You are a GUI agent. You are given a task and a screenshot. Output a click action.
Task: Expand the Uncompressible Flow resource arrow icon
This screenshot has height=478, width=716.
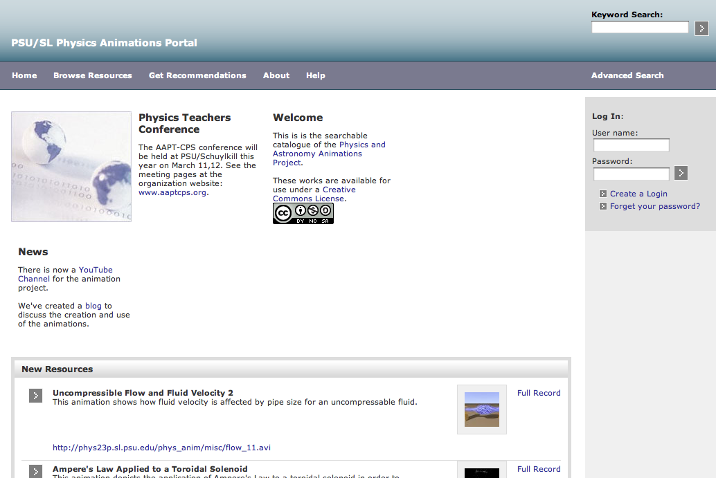pyautogui.click(x=35, y=396)
